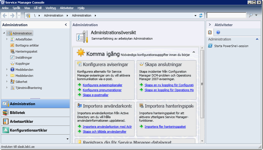Click Importera fler hanteringspaket link
This screenshot has height=150, width=263.
(165, 127)
